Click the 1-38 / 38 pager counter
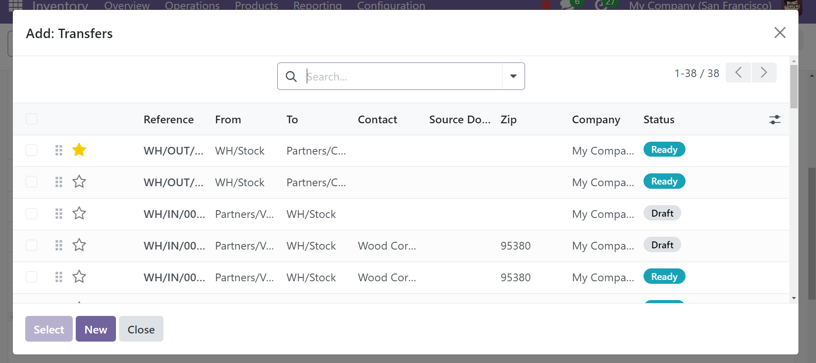Image resolution: width=816 pixels, height=363 pixels. coord(697,73)
